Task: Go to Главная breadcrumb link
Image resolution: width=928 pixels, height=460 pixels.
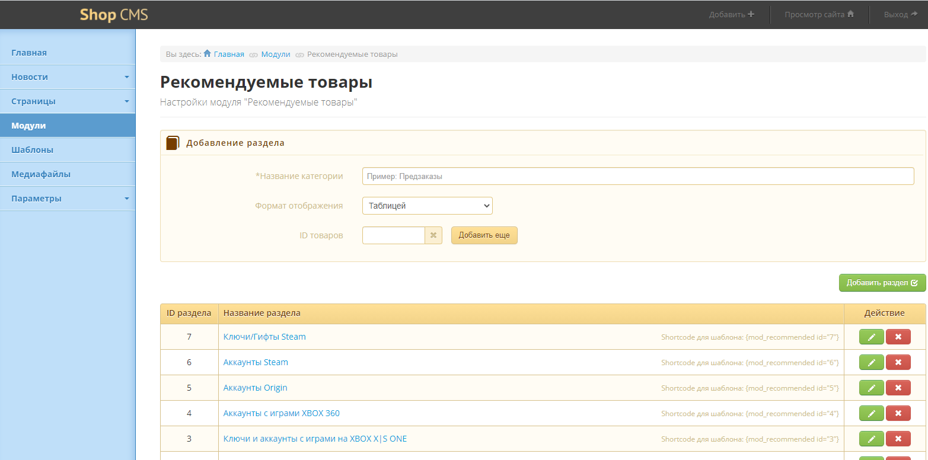Action: [x=229, y=54]
